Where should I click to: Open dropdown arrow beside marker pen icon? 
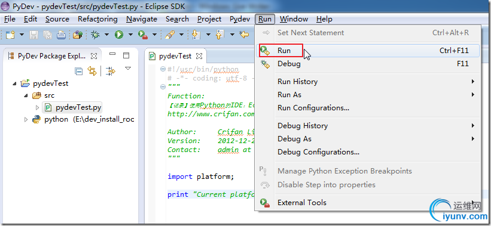181,35
